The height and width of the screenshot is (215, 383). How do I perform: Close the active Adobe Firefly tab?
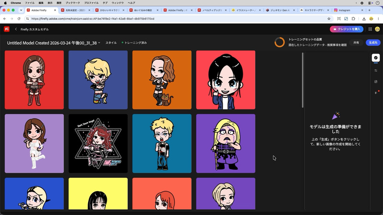[x=55, y=10]
